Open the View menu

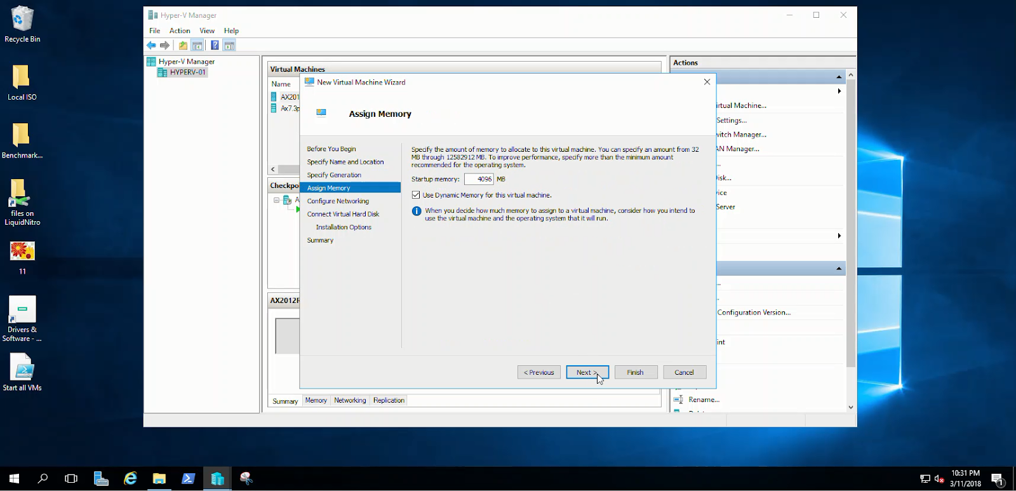[x=207, y=30]
